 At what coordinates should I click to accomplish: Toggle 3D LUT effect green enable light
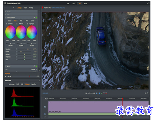click(x=36, y=66)
